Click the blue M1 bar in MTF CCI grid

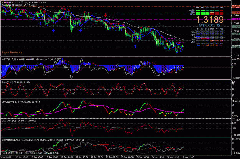(x=198, y=36)
